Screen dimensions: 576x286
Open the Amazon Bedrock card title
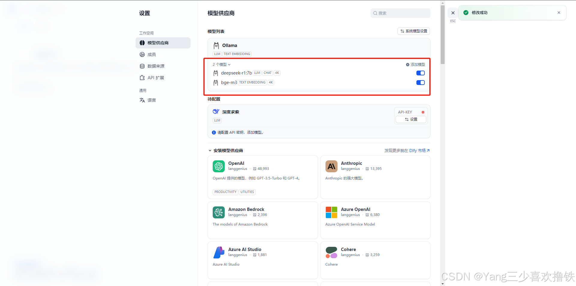(246, 209)
